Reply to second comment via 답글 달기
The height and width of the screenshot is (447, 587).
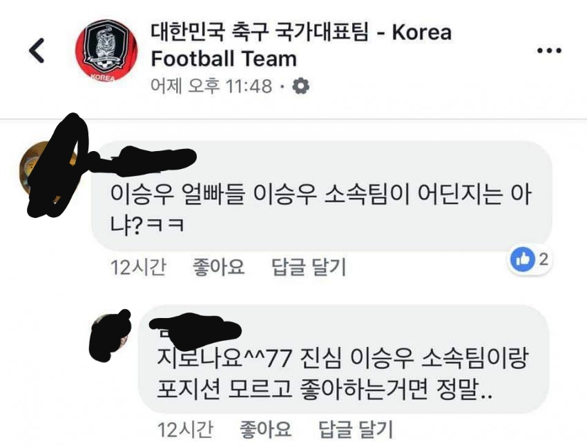tap(356, 428)
